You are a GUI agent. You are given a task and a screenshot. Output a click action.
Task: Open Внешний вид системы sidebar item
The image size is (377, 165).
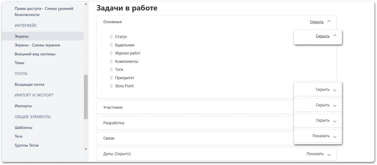pos(35,54)
